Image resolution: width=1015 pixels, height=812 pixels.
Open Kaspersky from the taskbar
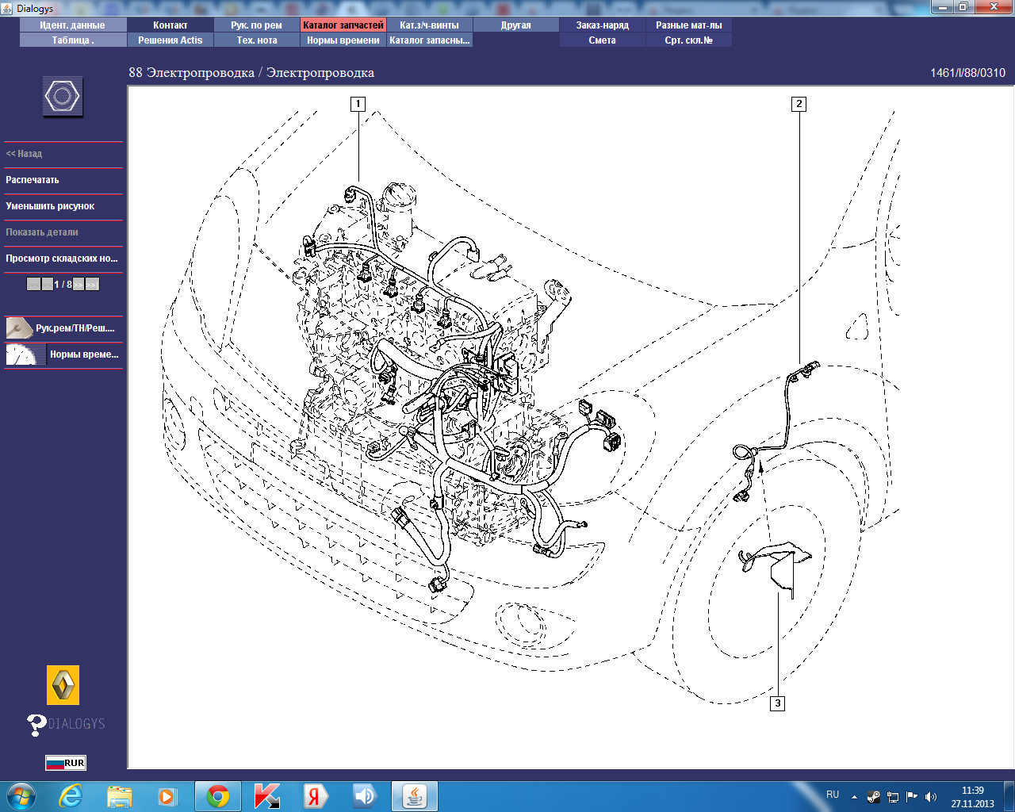(x=267, y=796)
